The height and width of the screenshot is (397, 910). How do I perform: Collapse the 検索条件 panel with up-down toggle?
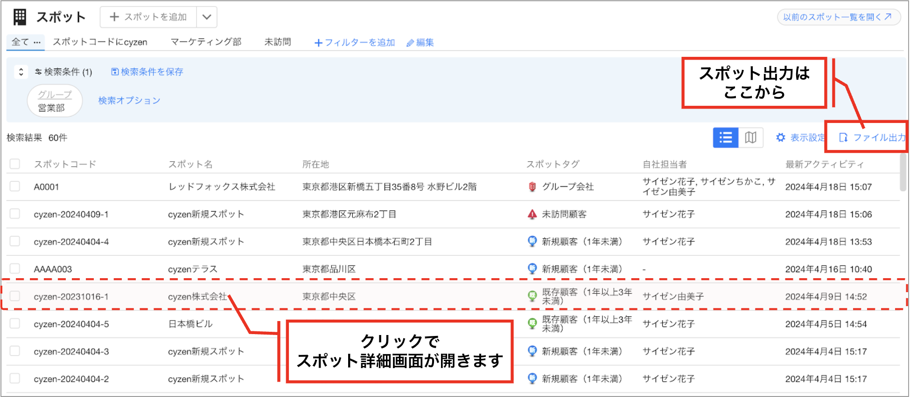pyautogui.click(x=21, y=72)
